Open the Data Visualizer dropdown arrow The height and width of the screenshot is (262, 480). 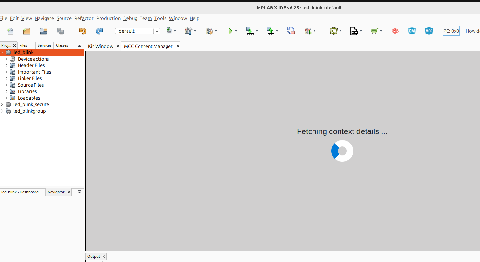click(x=340, y=31)
